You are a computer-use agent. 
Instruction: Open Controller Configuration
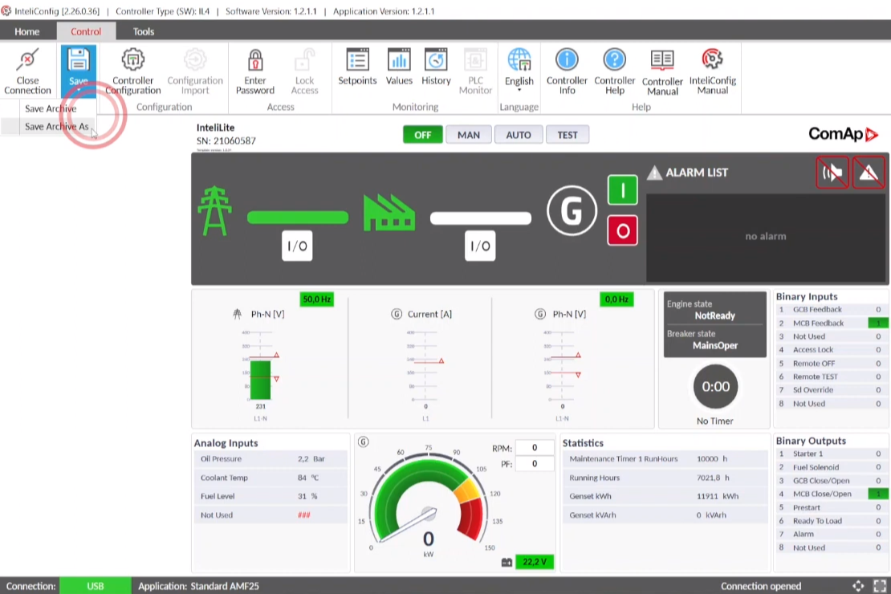[132, 61]
